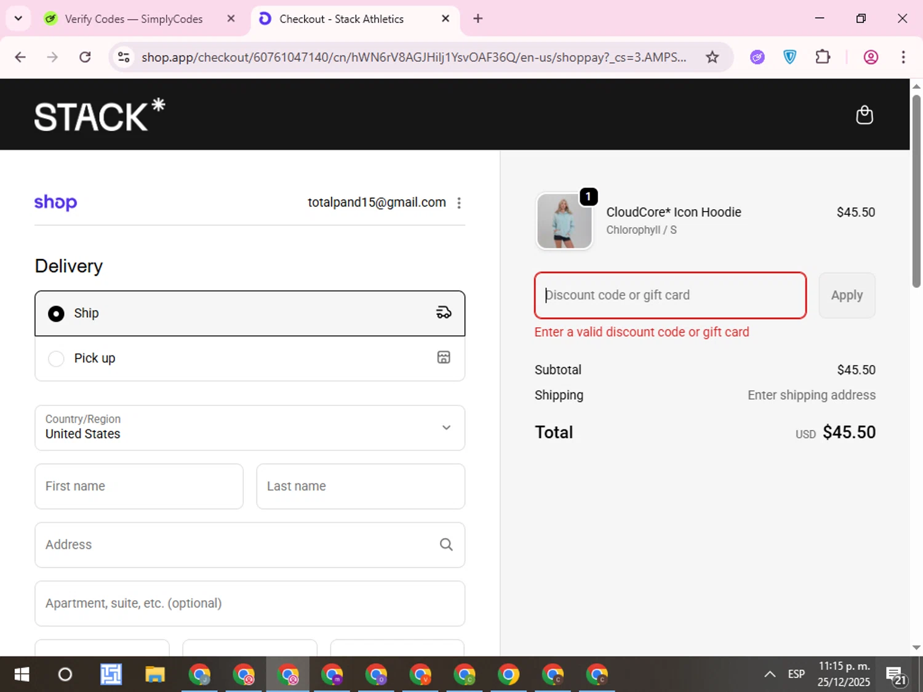Viewport: 923px width, 692px height.
Task: Expand the Country/Region dropdown
Action: (250, 428)
